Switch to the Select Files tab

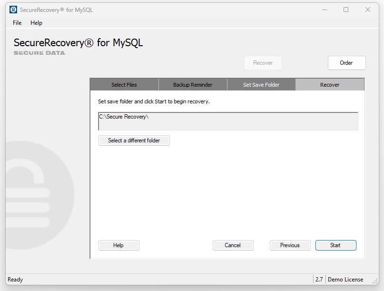124,84
